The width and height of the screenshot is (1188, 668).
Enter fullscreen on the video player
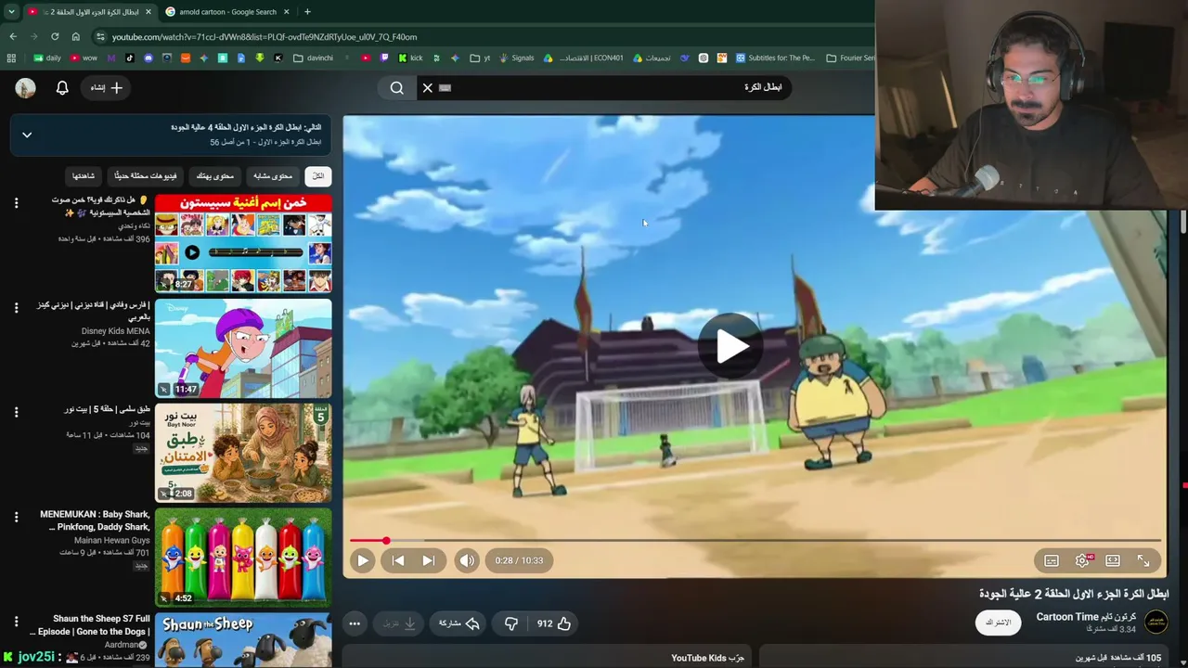coord(1143,560)
